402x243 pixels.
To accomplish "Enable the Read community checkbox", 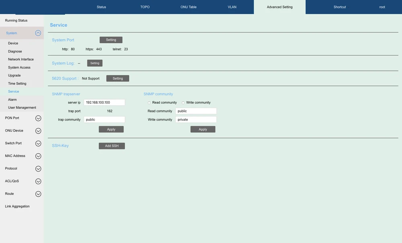I will click(149, 103).
